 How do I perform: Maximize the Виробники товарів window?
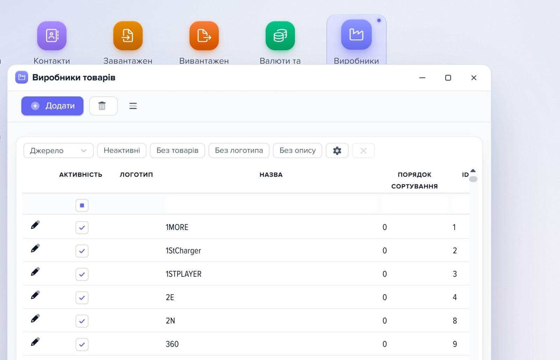(x=448, y=78)
